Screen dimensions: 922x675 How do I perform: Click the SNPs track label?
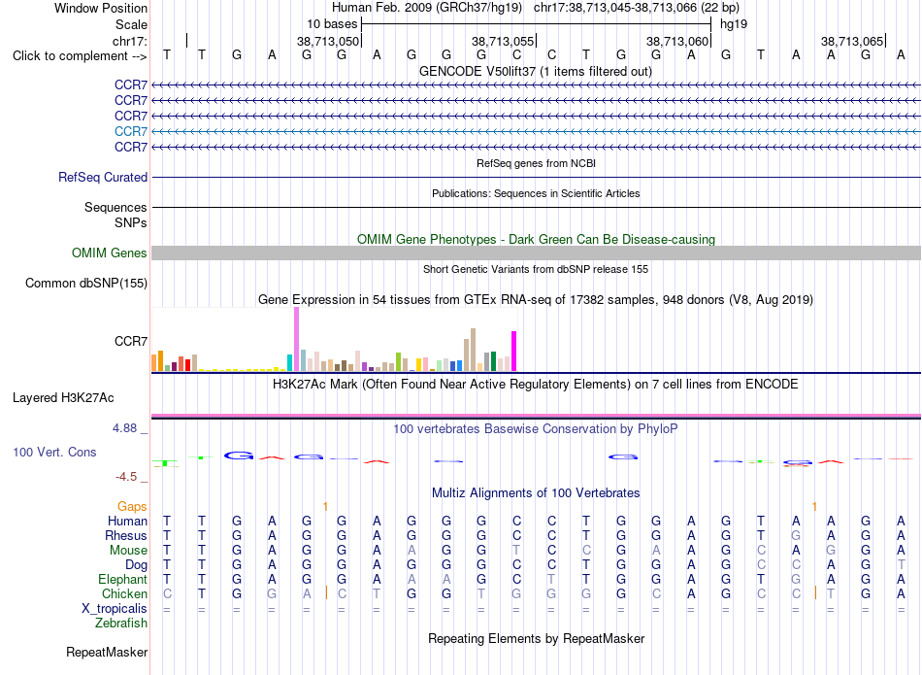coord(131,223)
